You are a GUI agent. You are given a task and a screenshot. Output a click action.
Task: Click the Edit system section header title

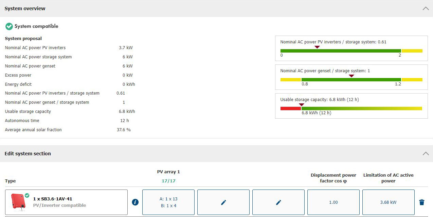click(28, 154)
